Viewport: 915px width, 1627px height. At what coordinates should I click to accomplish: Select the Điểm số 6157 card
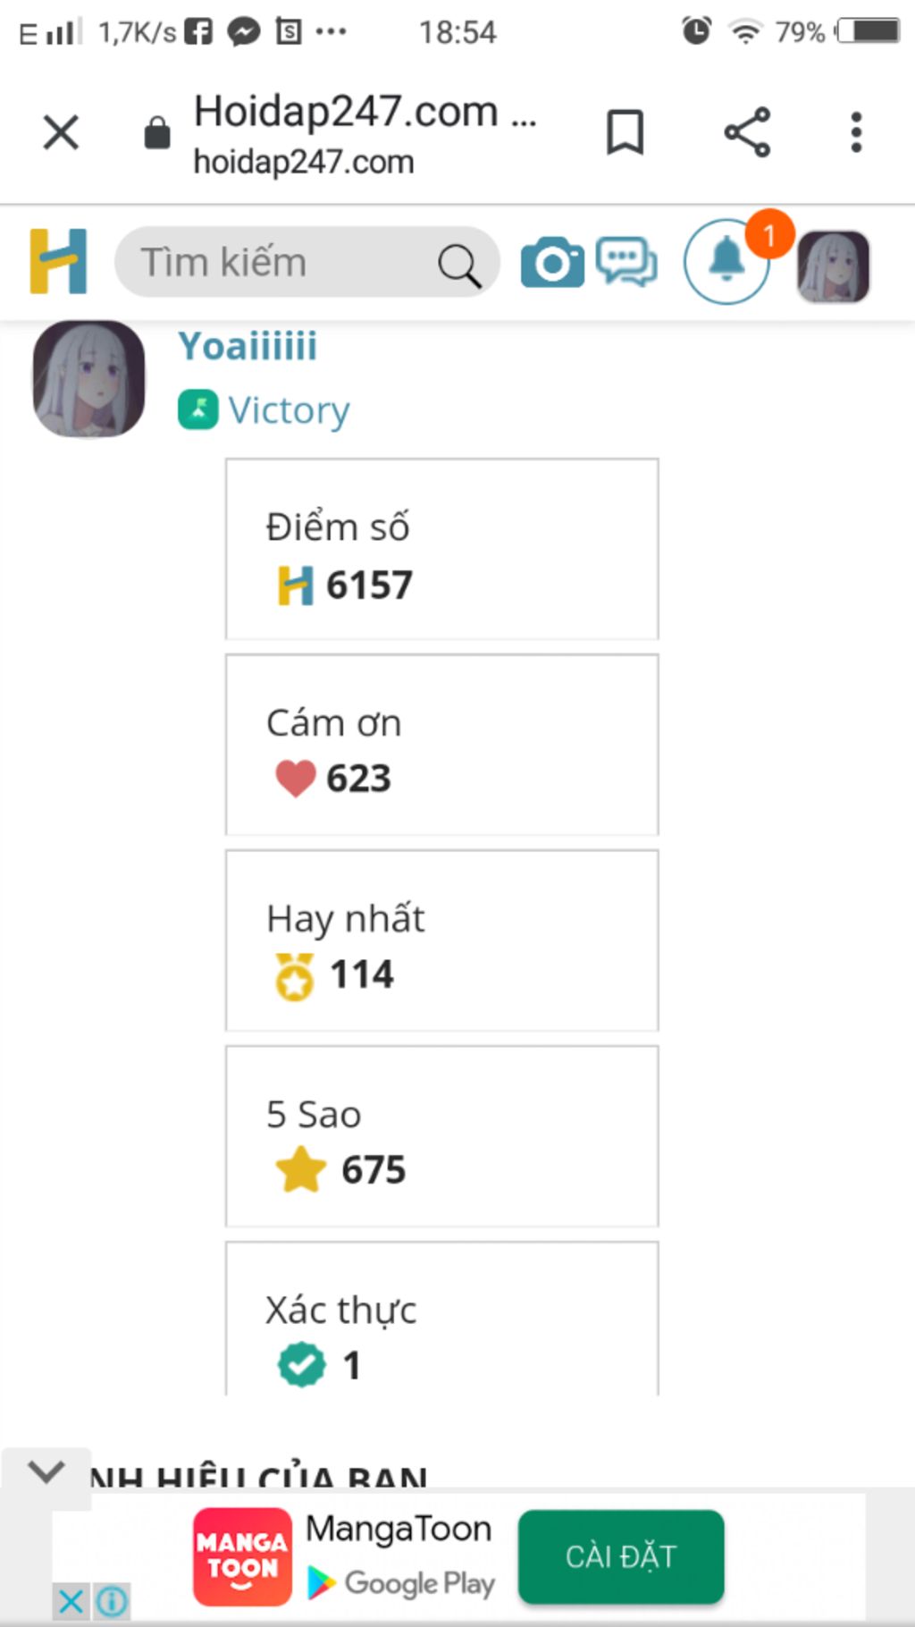441,549
